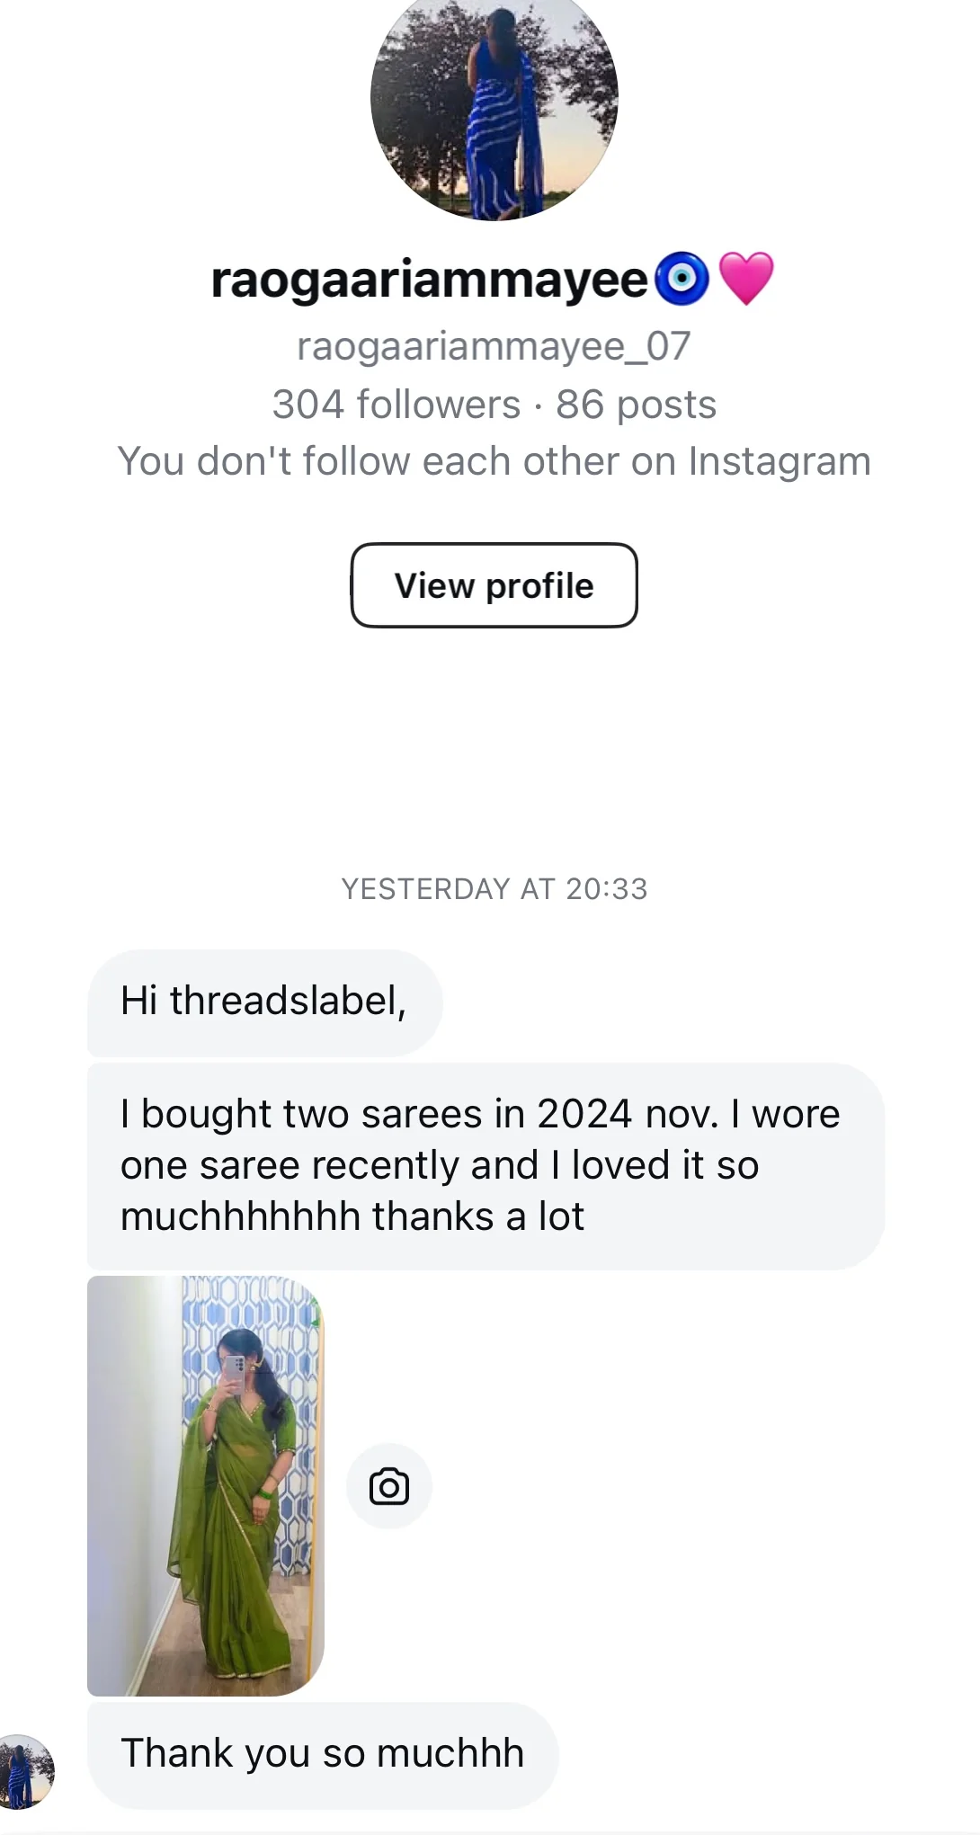Tap the 304 followers count
Screen dimensions: 980x1835
[x=396, y=405]
